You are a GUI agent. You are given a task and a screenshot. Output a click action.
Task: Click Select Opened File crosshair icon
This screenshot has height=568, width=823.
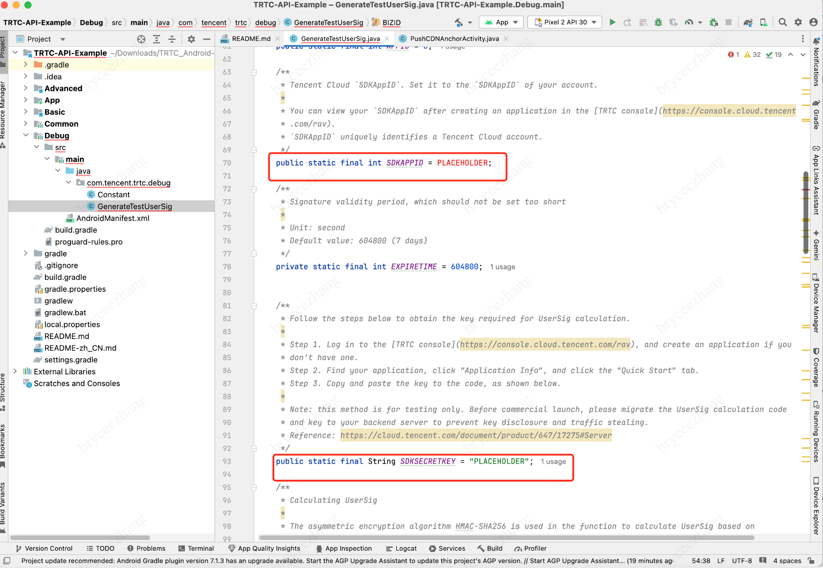tap(141, 39)
